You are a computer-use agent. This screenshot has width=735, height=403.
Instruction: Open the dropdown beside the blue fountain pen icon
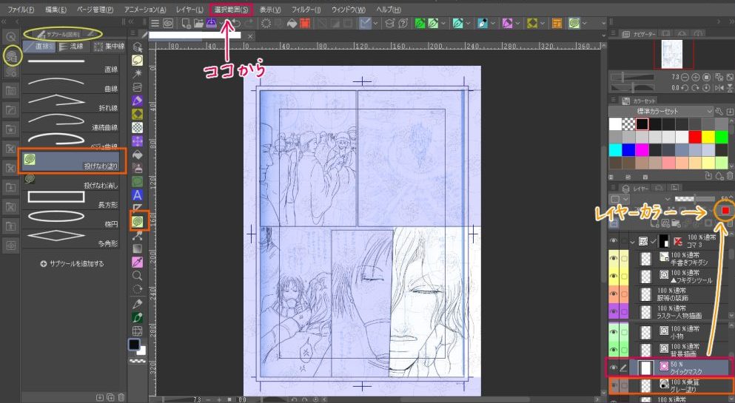point(493,23)
